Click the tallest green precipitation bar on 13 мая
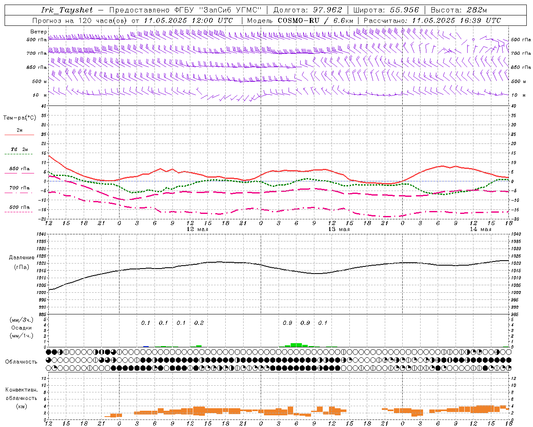The image size is (533, 427). (x=296, y=345)
